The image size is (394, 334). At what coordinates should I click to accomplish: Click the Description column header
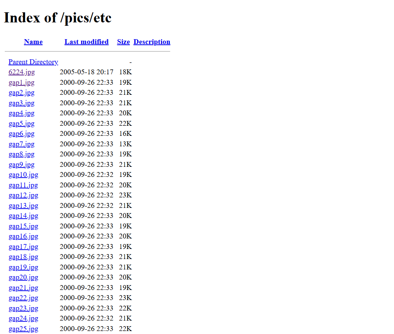tap(152, 42)
